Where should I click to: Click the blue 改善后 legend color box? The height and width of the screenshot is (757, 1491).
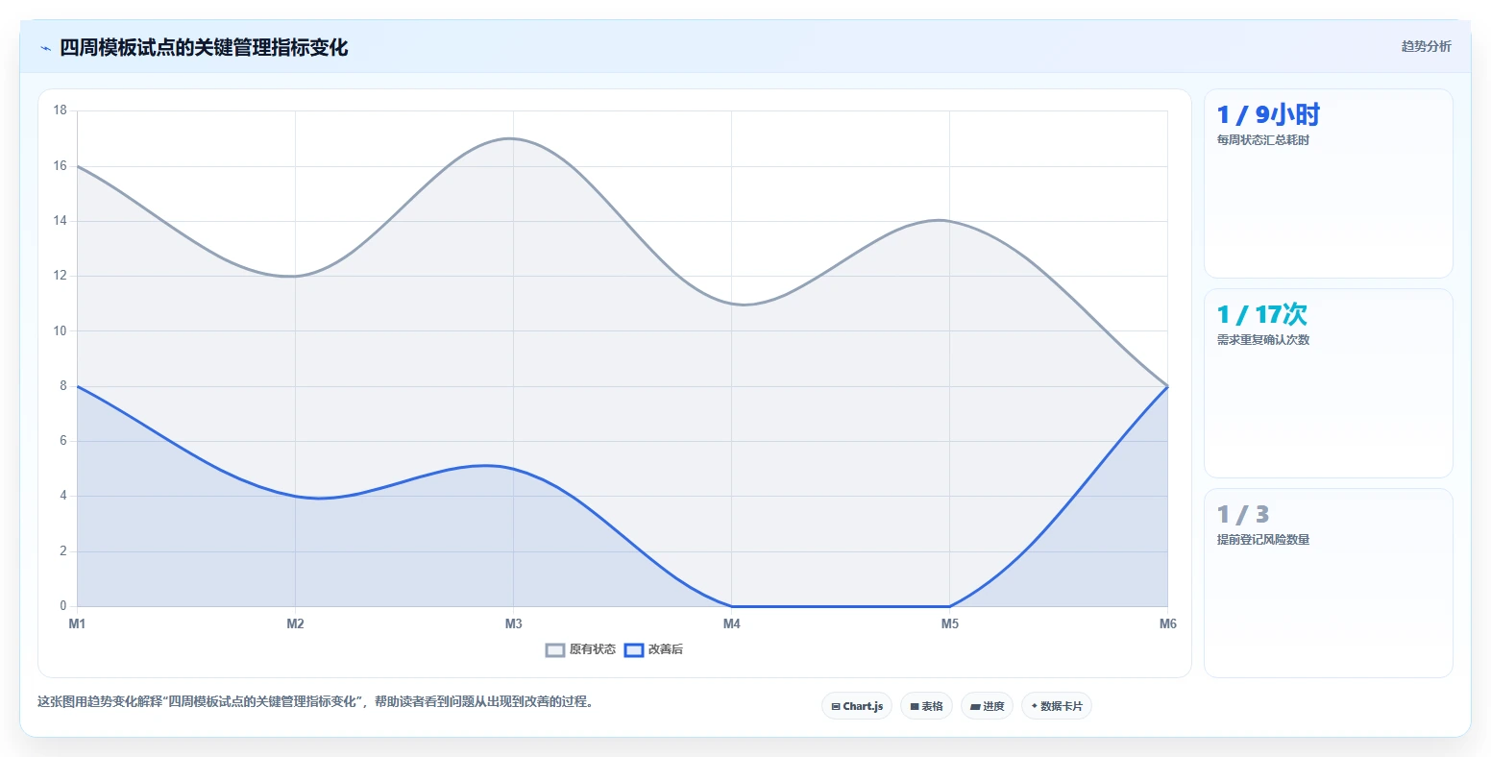tap(634, 650)
